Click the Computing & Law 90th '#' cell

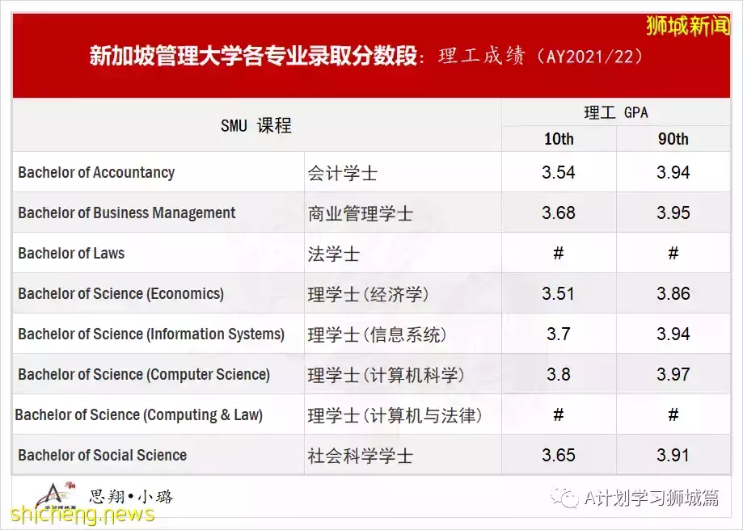(x=673, y=415)
